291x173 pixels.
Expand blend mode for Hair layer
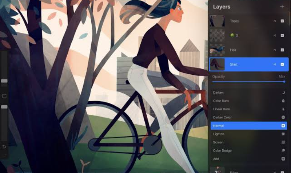[x=275, y=50]
